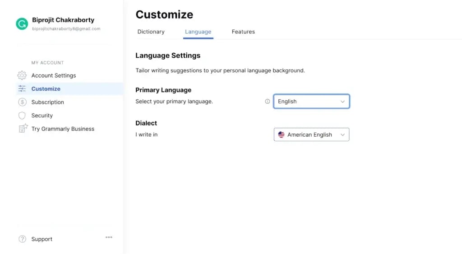Click the Subscription dollar icon
The image size is (462, 254).
tap(22, 102)
